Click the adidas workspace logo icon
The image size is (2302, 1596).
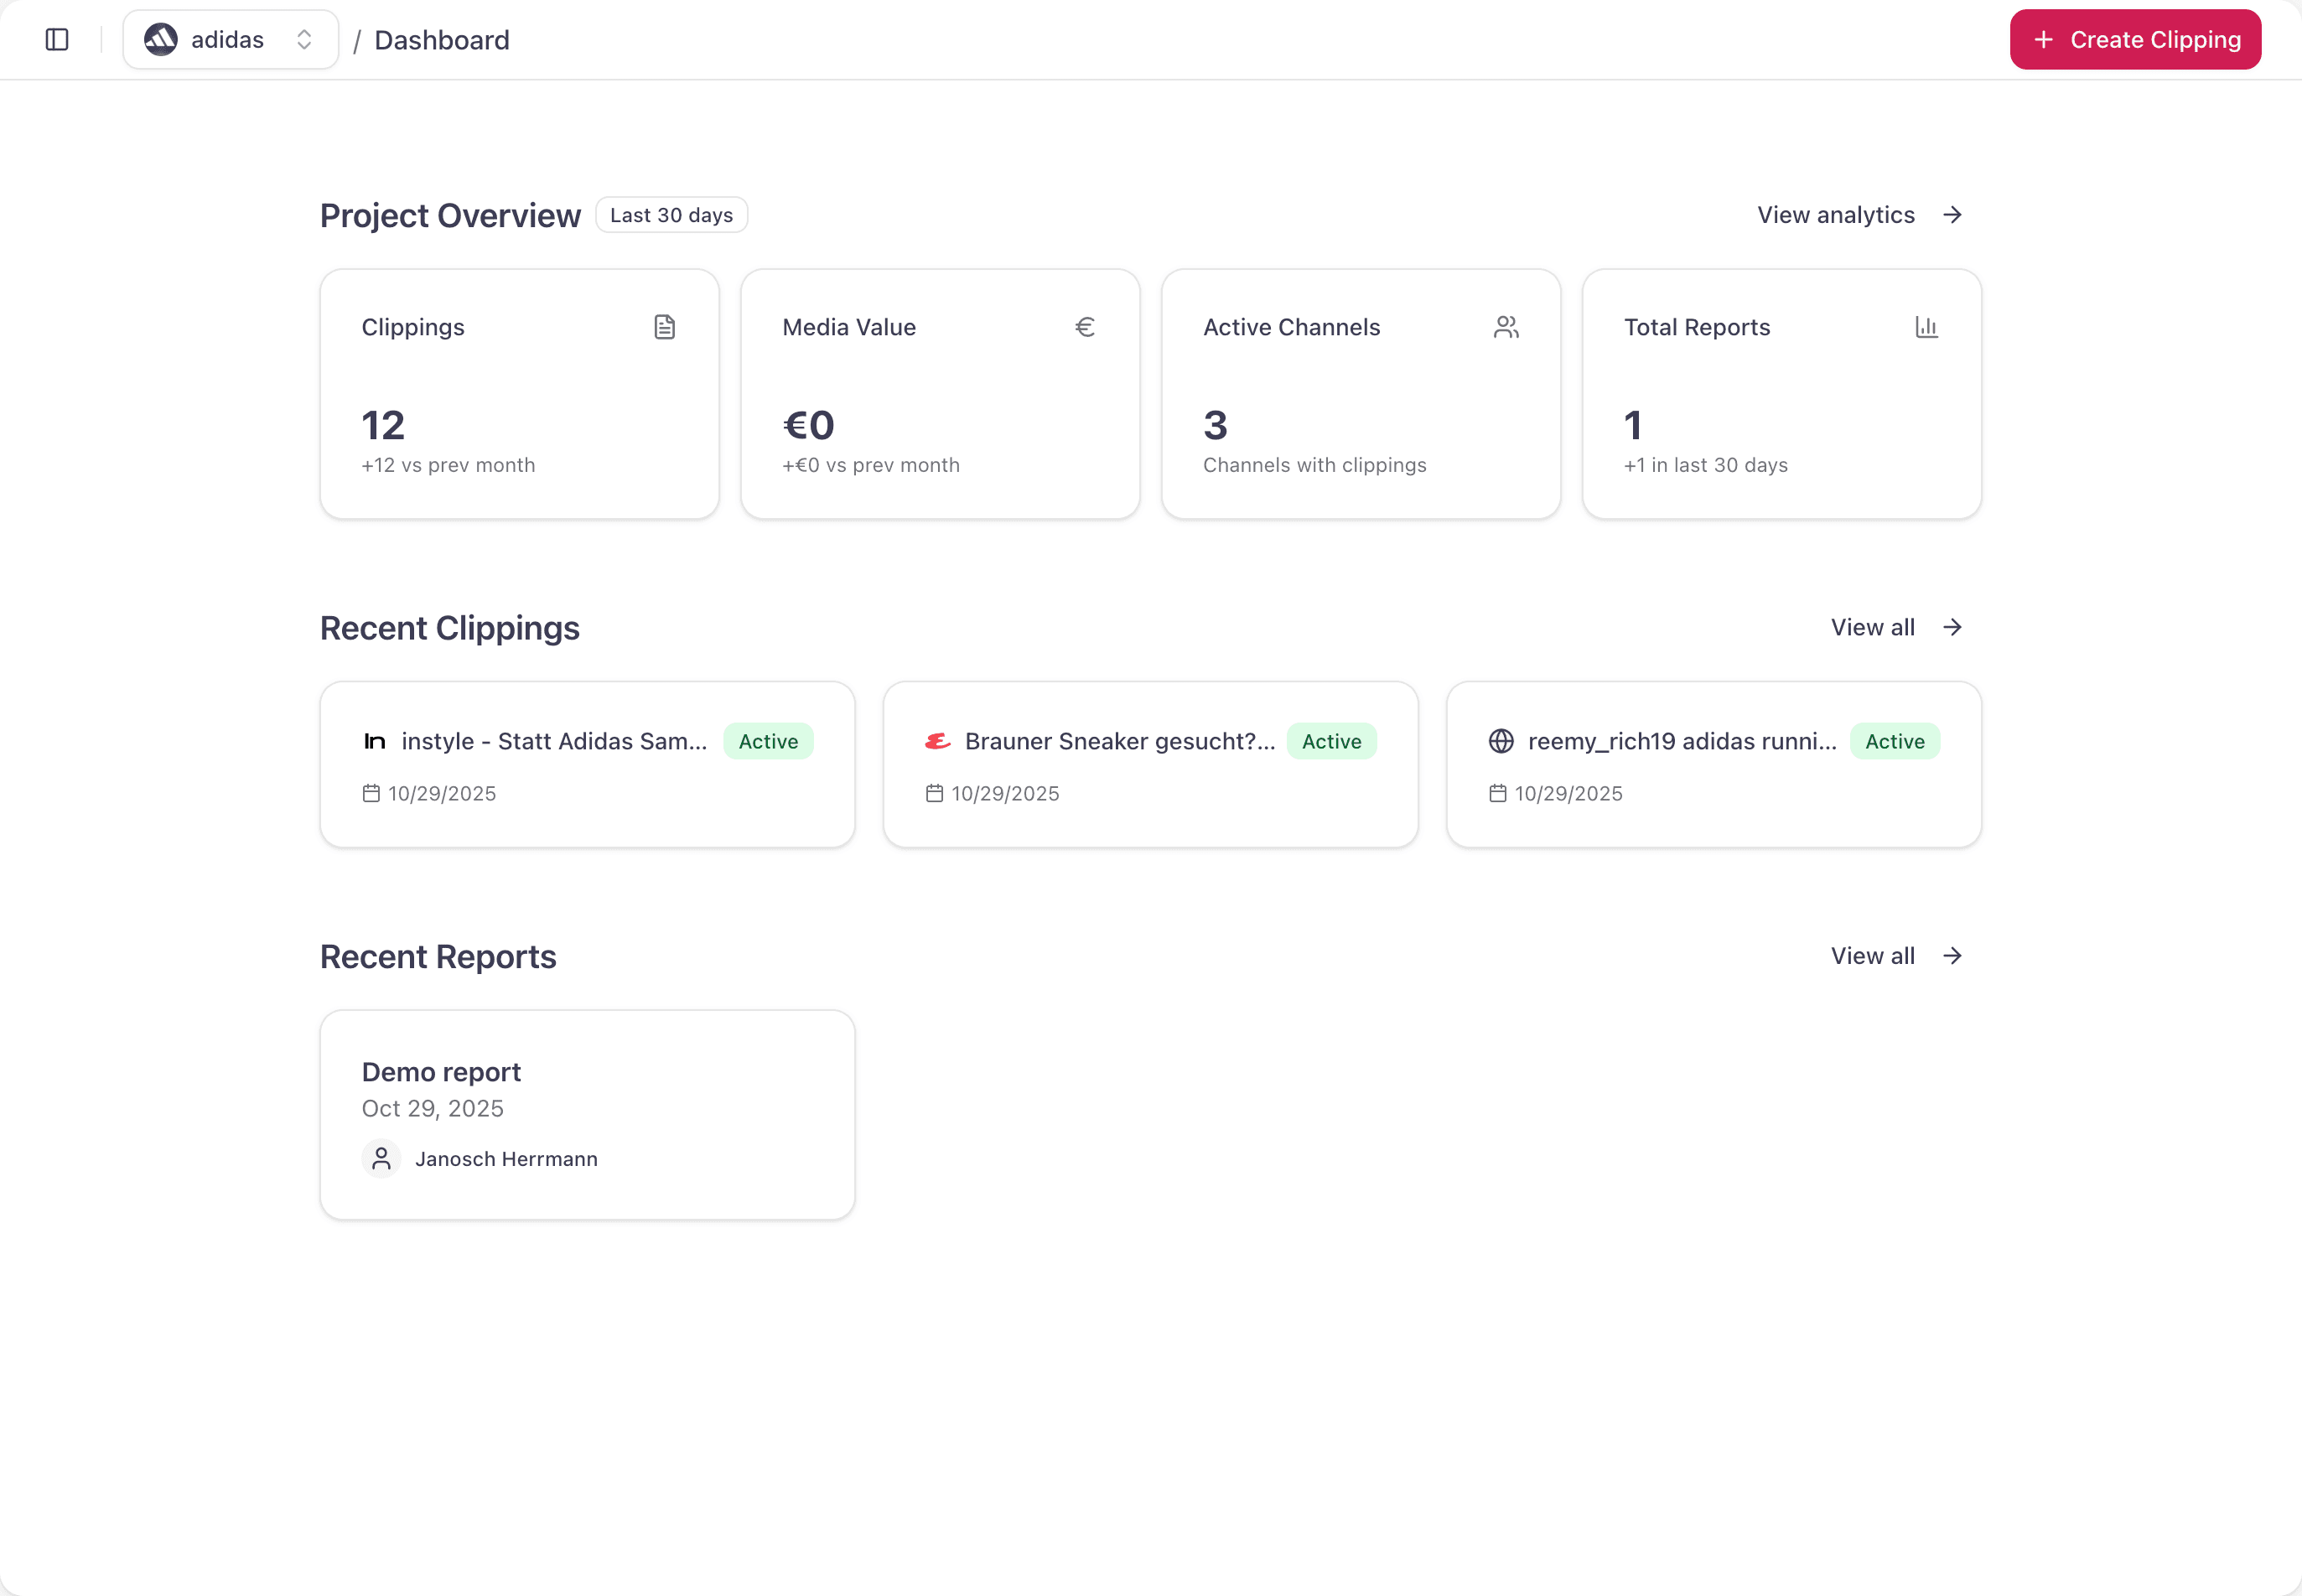pyautogui.click(x=161, y=39)
